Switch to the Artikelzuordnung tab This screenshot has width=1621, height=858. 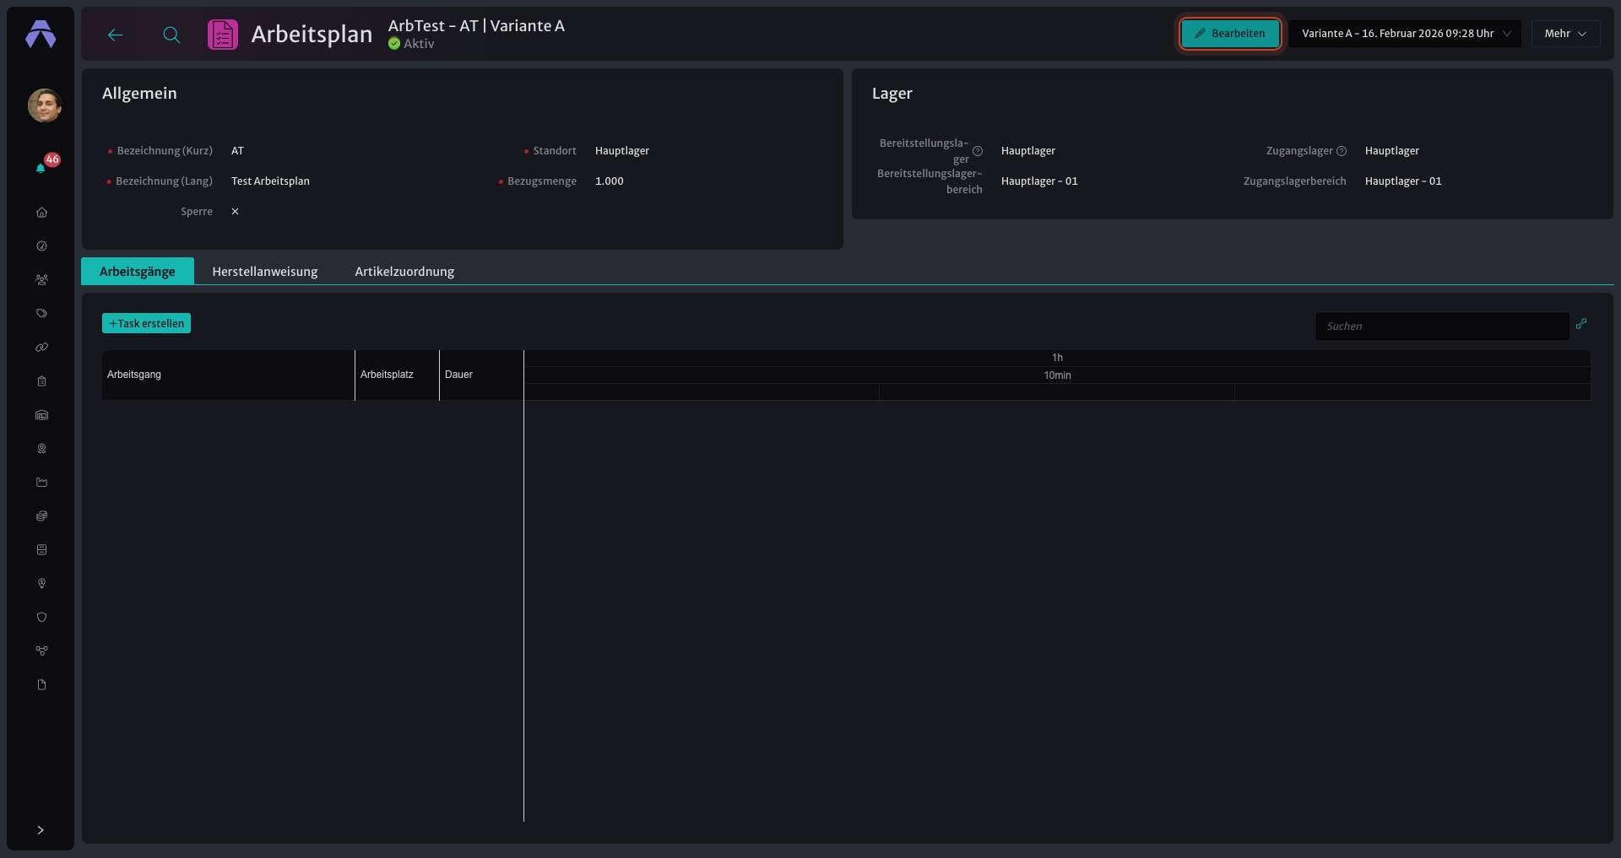pos(404,271)
